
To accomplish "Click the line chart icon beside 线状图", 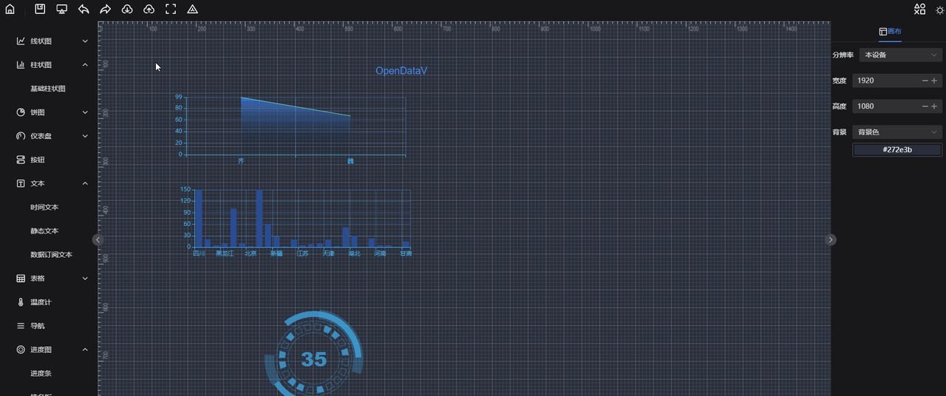I will [21, 41].
